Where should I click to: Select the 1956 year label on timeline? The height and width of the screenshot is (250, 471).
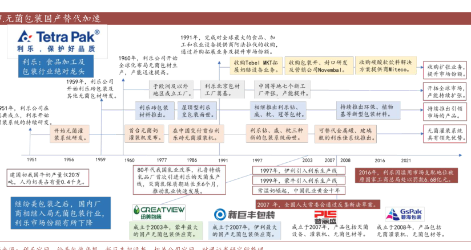click(69, 160)
